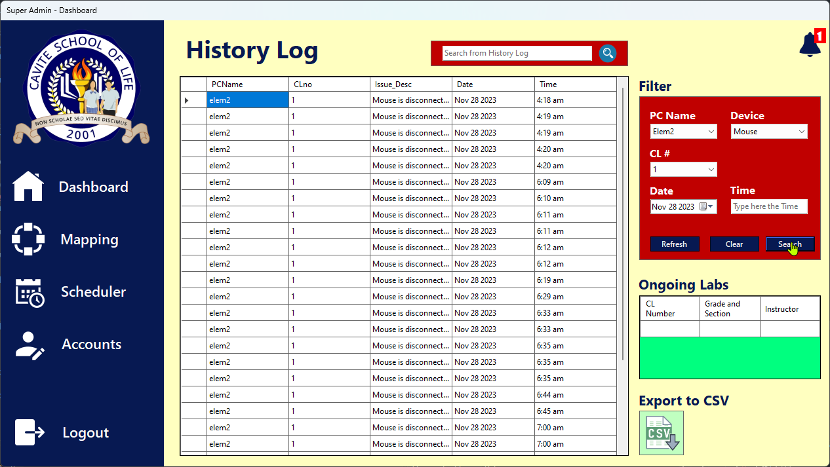Open the Date picker calendar dropdown
This screenshot has width=830, height=467.
tap(709, 207)
